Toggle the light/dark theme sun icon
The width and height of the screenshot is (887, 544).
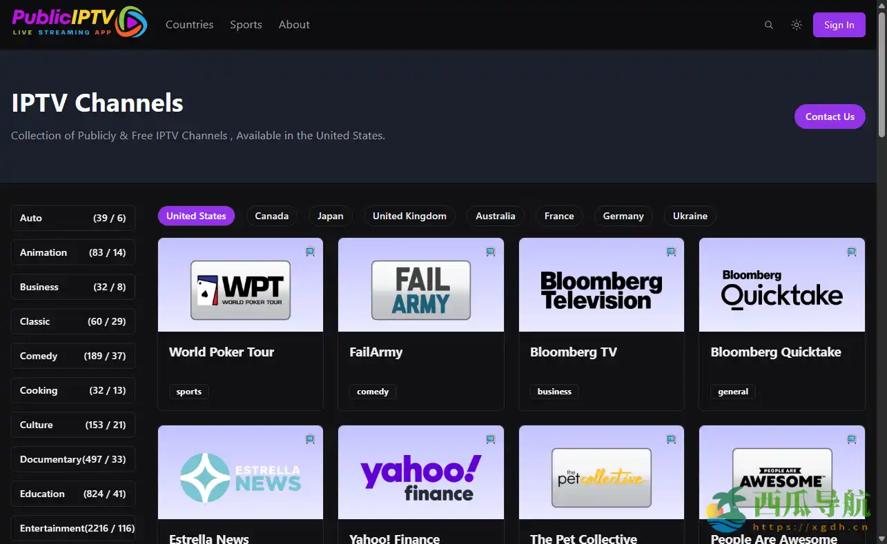coord(797,25)
